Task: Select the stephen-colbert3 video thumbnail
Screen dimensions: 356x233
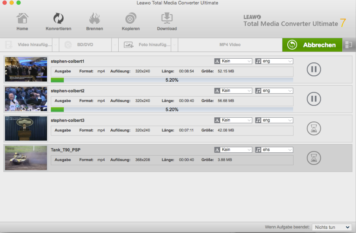Action: pos(26,129)
